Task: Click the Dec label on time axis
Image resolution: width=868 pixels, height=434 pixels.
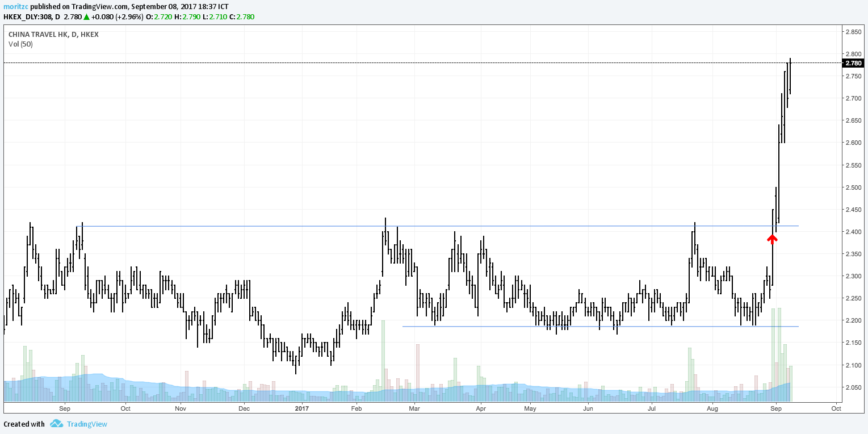Action: click(x=244, y=408)
